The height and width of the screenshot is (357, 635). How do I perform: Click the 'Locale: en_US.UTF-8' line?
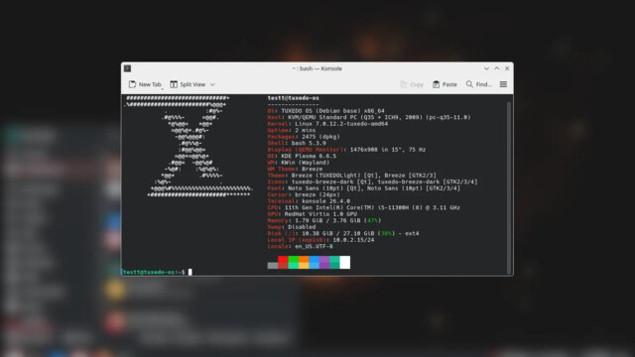[x=300, y=247]
